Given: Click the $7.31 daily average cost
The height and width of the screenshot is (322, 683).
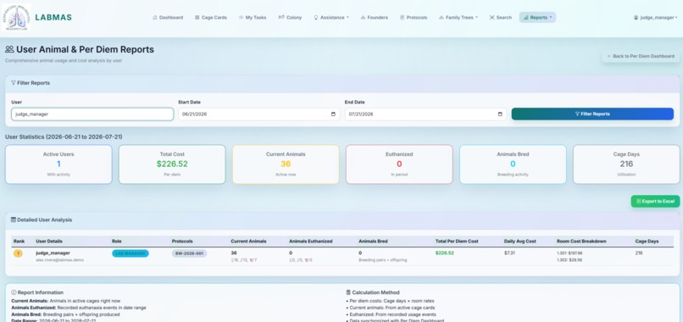Looking at the screenshot, I should click(x=509, y=253).
